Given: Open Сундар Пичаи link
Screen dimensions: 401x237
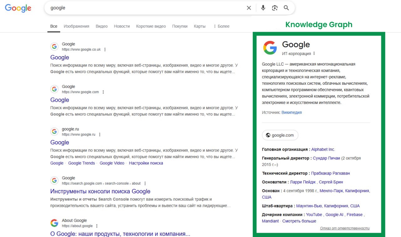Looking at the screenshot, I should pos(326,158).
